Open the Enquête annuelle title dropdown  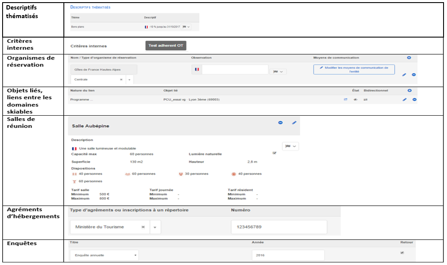click(x=104, y=256)
